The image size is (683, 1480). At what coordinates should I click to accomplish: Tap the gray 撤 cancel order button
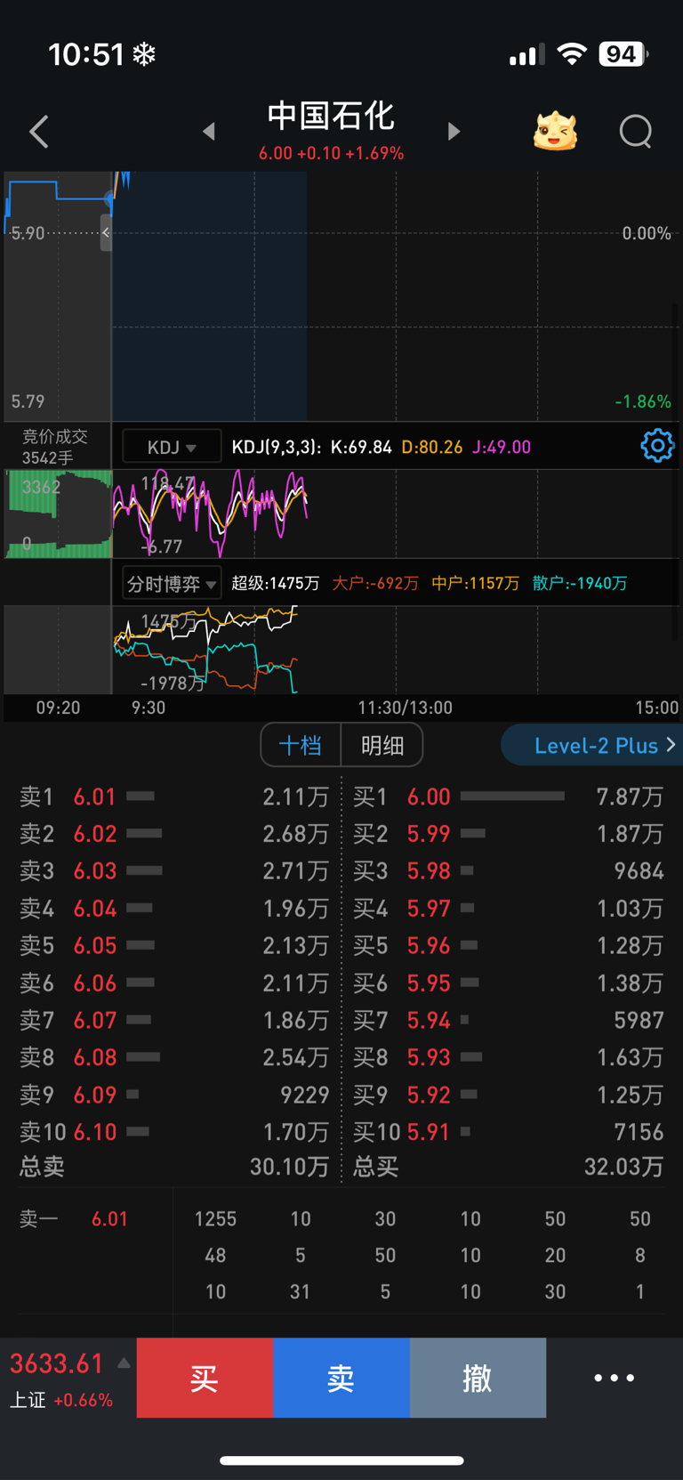[478, 1378]
